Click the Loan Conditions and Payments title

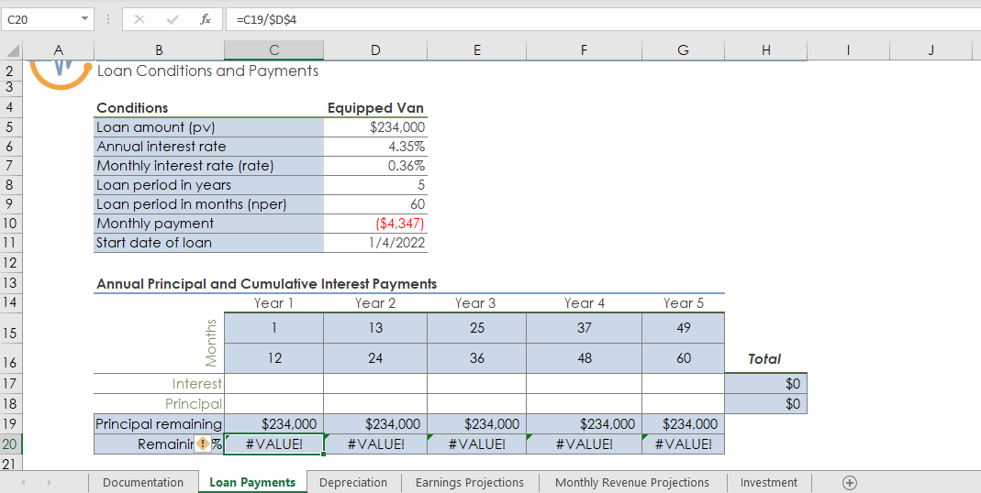(x=207, y=71)
